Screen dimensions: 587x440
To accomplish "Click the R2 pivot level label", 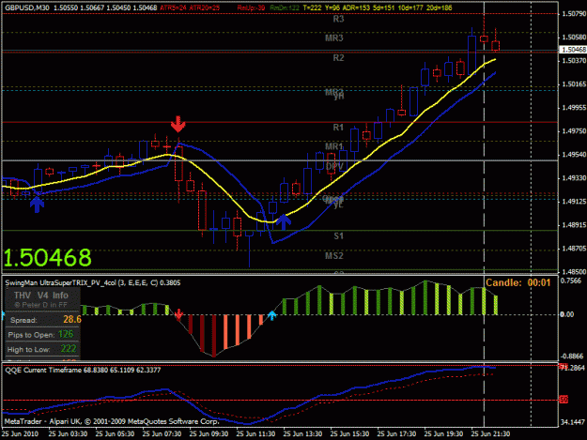I will pos(338,57).
